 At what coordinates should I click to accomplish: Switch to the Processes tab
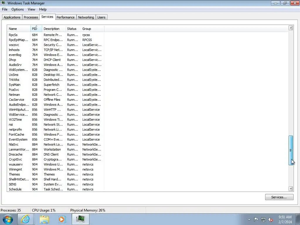[31, 17]
